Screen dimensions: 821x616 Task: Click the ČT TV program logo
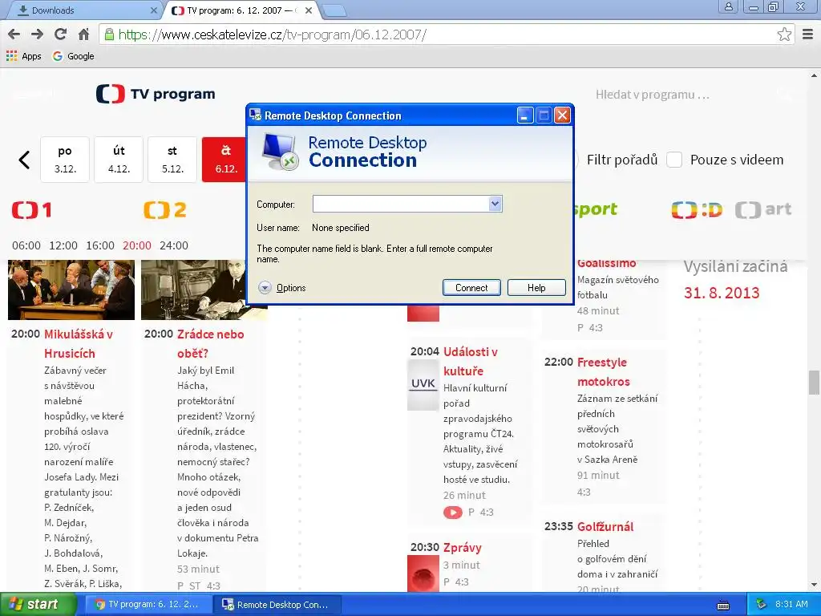coord(156,94)
